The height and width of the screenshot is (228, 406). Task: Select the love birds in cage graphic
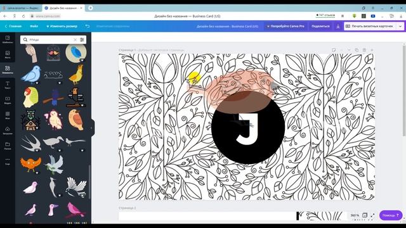pos(53,53)
